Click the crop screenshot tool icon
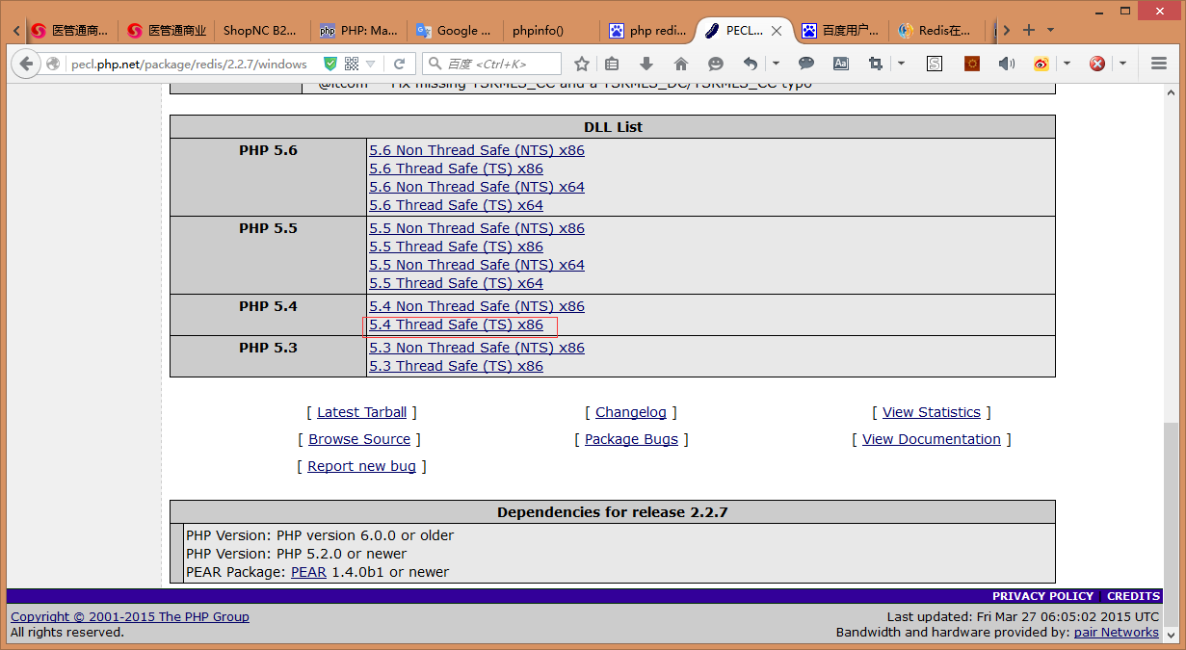This screenshot has width=1186, height=650. pos(875,64)
